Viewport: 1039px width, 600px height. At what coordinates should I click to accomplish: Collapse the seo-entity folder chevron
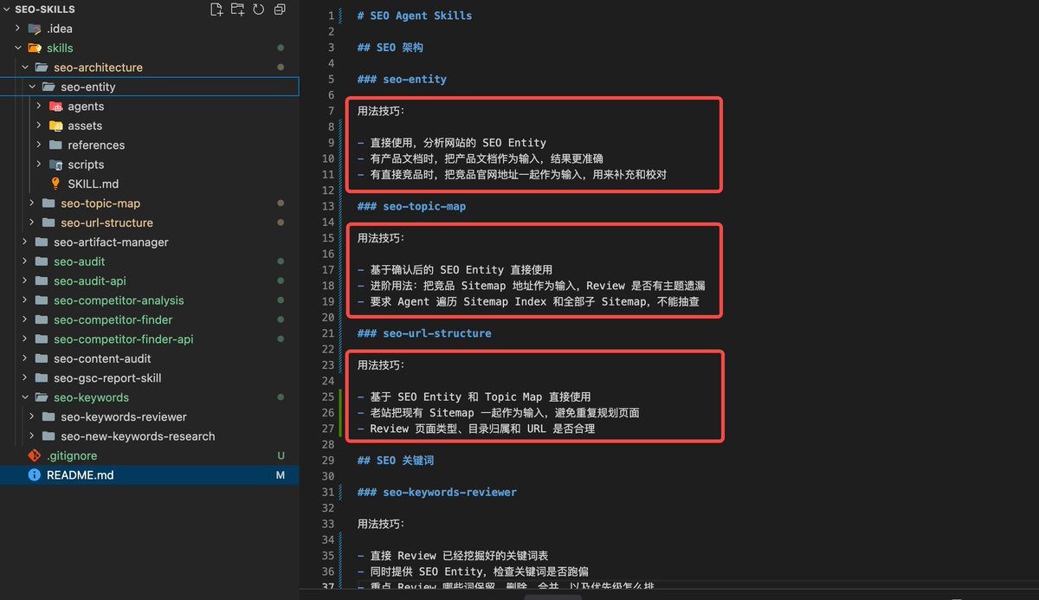pyautogui.click(x=32, y=87)
